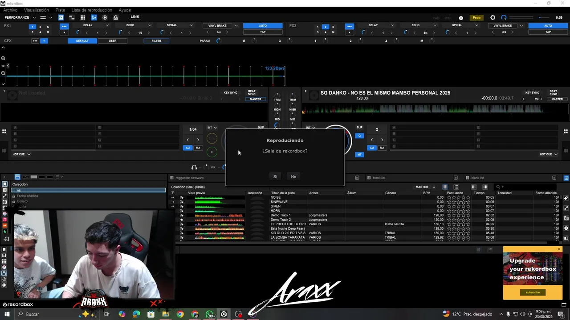This screenshot has width=570, height=320.
Task: Toggle deck 2 master tempo MT
Action: pyautogui.click(x=359, y=155)
